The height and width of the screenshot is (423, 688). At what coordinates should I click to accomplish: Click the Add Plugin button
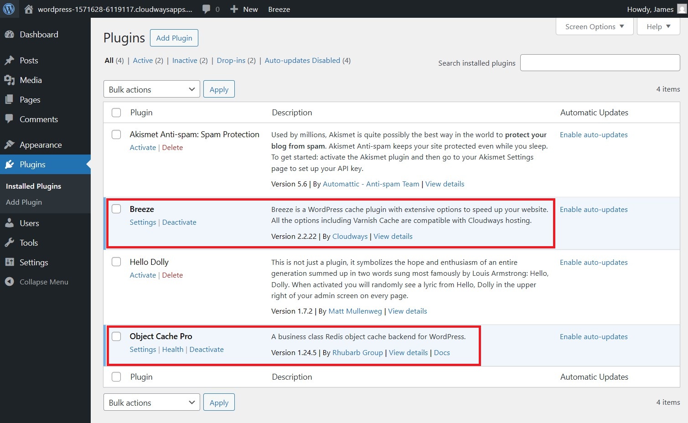(174, 38)
